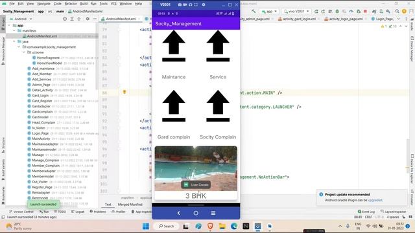Select Gard_Register in project tree

41,101
